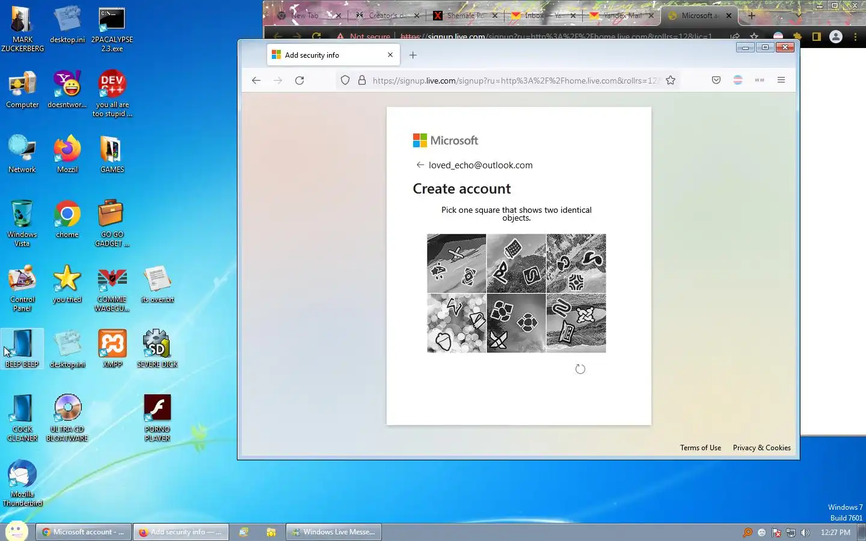Reload the Firefox signup page
Image resolution: width=866 pixels, height=541 pixels.
299,80
